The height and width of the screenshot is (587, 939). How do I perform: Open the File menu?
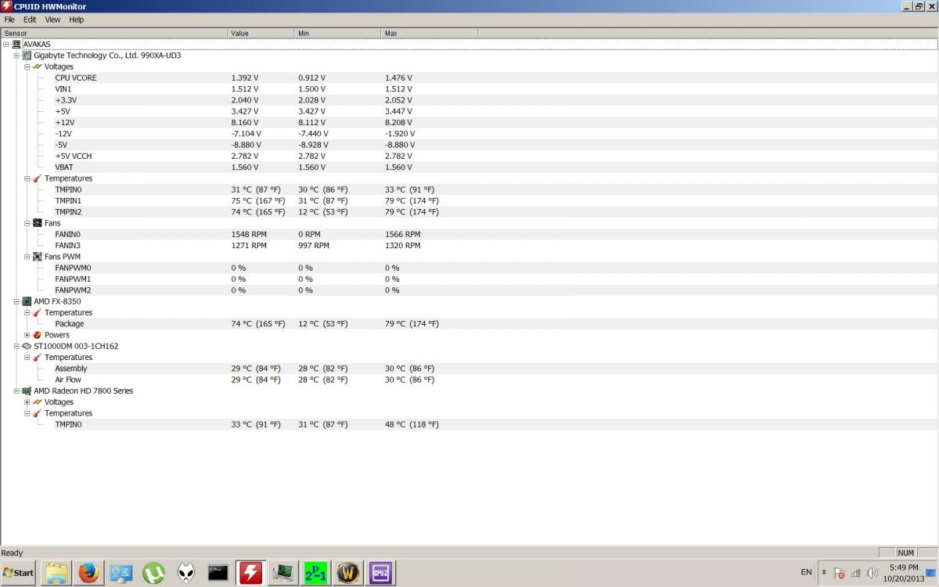click(x=9, y=20)
